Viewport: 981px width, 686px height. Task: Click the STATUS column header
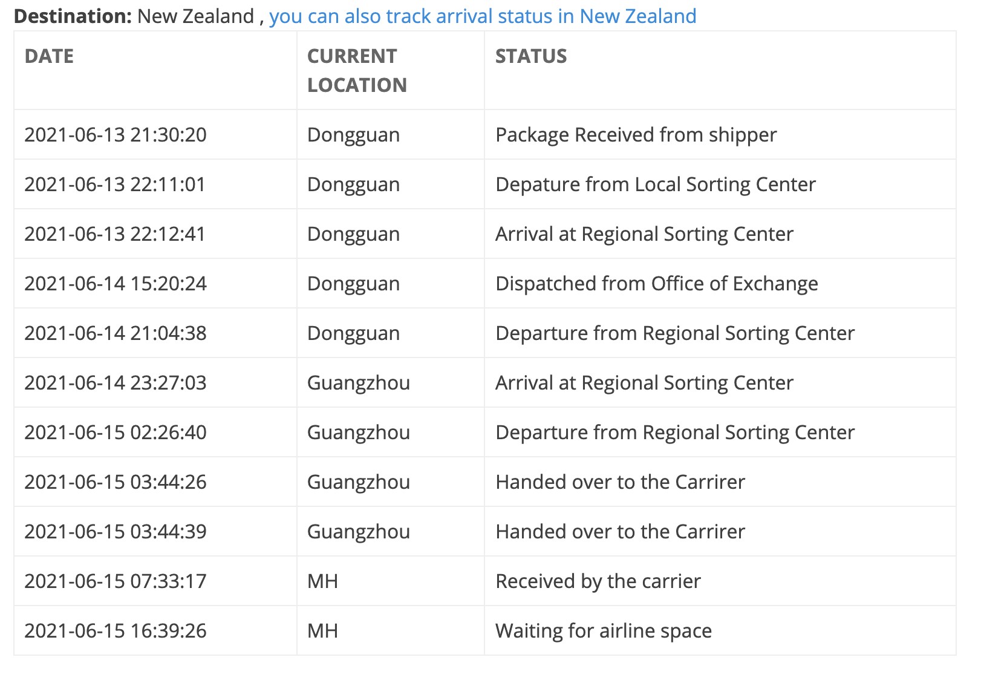531,56
